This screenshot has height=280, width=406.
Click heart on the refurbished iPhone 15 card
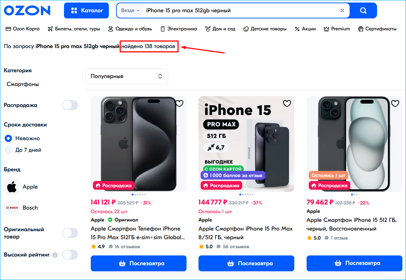[395, 104]
